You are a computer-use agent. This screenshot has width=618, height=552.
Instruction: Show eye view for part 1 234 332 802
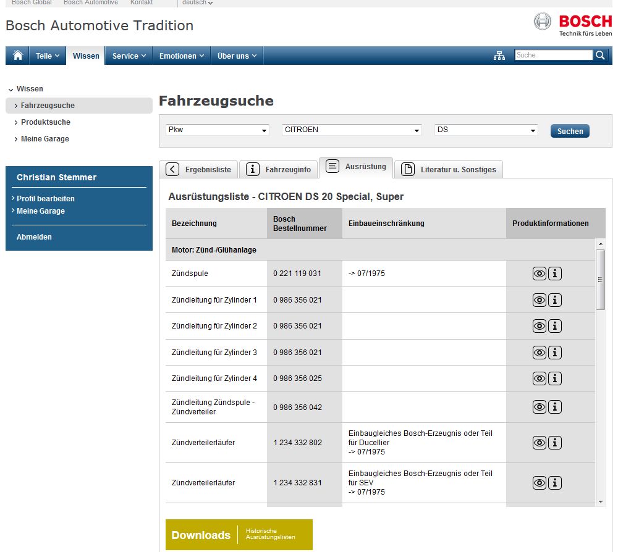[540, 443]
